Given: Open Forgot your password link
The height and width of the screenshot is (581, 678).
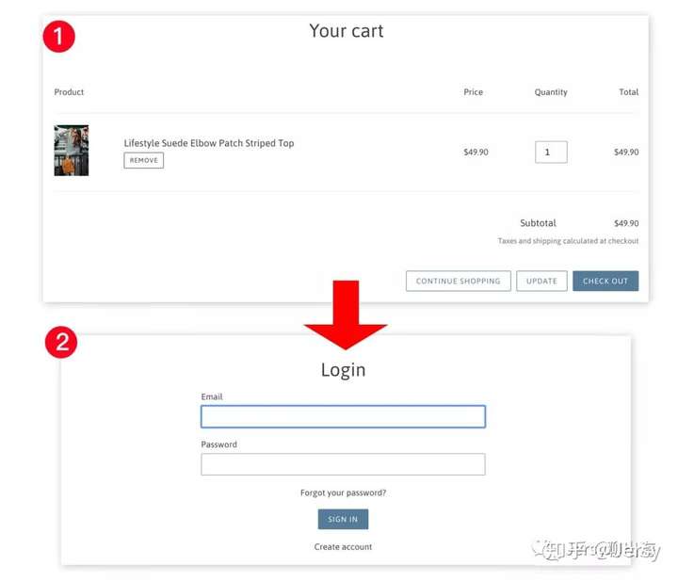Looking at the screenshot, I should [344, 492].
